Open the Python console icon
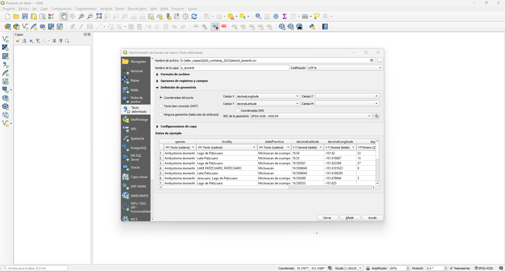Image resolution: width=505 pixels, height=272 pixels. click(x=312, y=27)
